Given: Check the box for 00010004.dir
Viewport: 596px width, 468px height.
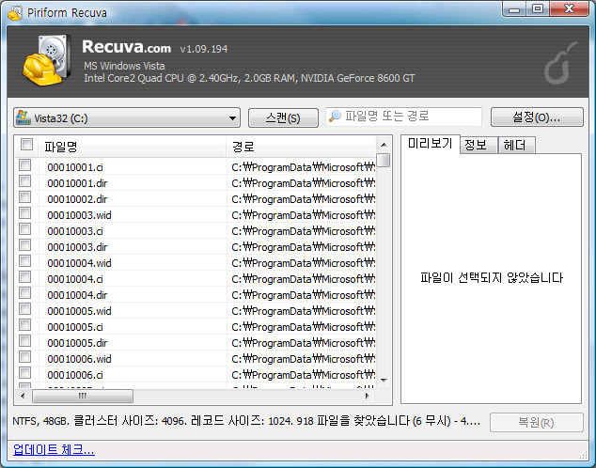Looking at the screenshot, I should click(x=25, y=293).
